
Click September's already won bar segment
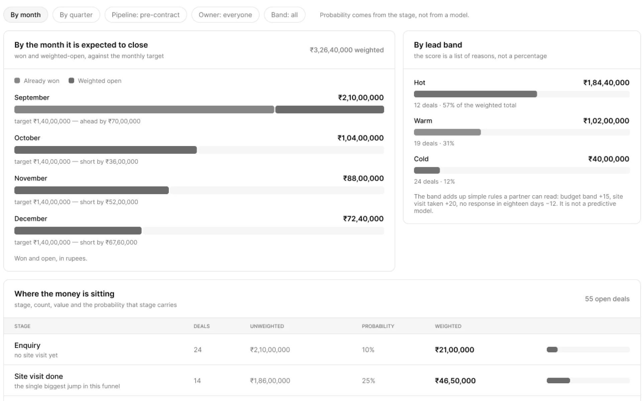click(x=144, y=110)
